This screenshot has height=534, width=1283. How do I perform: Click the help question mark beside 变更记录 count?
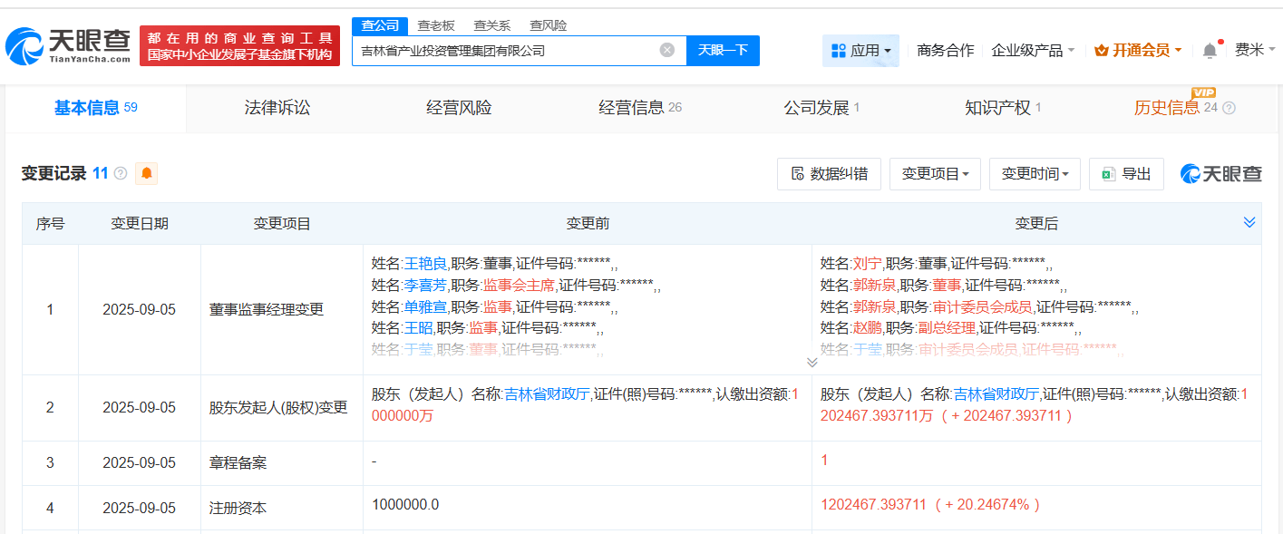point(121,173)
